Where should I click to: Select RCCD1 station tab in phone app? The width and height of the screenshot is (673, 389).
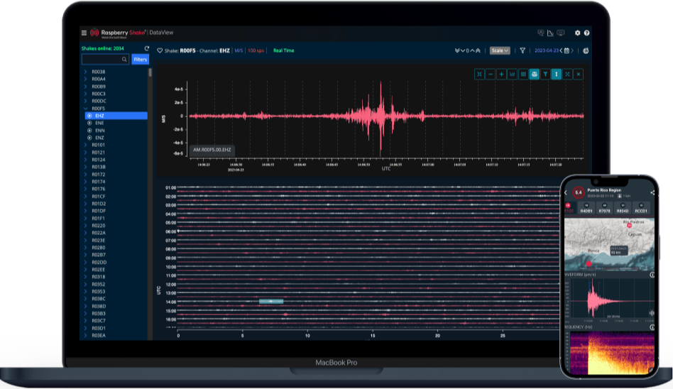pos(641,208)
